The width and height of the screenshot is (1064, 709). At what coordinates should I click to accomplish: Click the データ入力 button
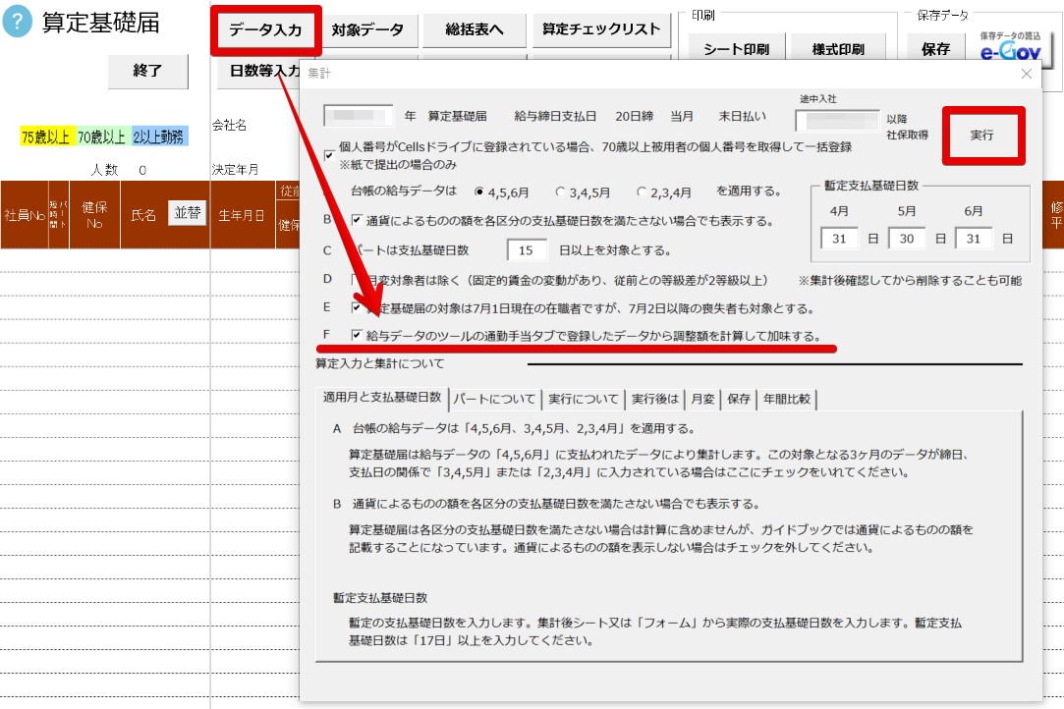tap(265, 29)
